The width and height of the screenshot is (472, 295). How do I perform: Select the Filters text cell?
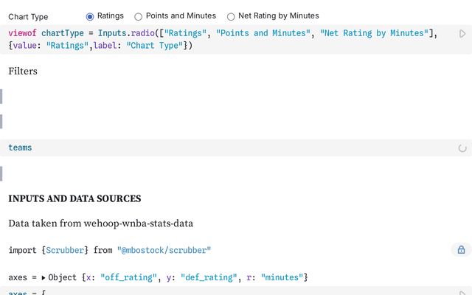pos(23,72)
